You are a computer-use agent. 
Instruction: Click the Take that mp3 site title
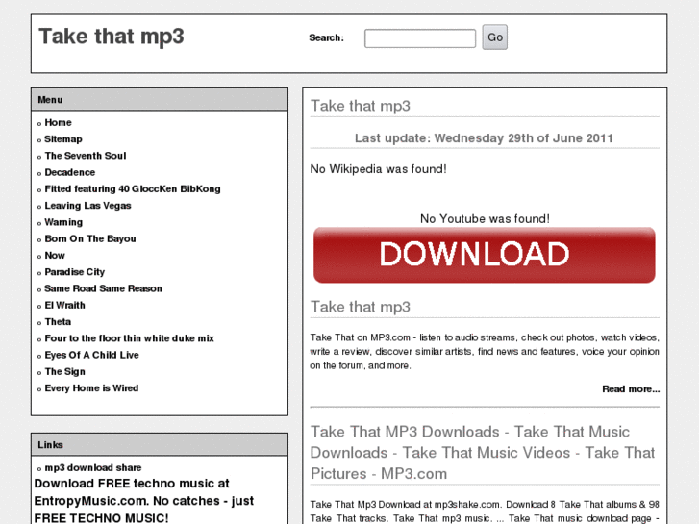(x=112, y=37)
